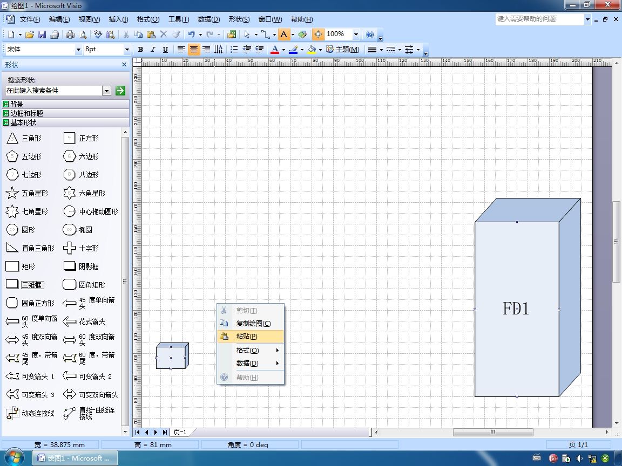Select the 三角形 master shape
622x466 pixels.
(24, 138)
